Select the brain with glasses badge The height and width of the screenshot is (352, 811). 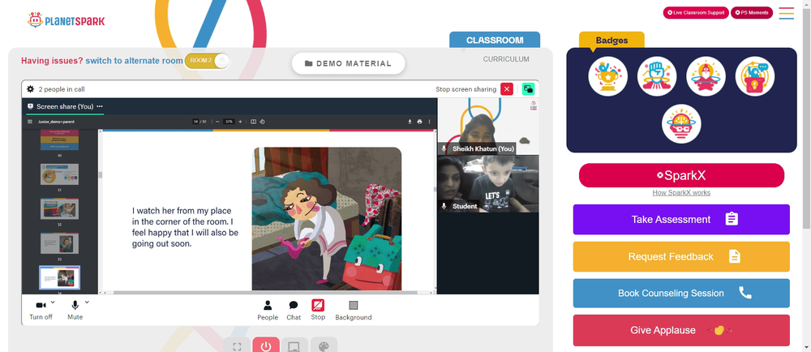[681, 124]
